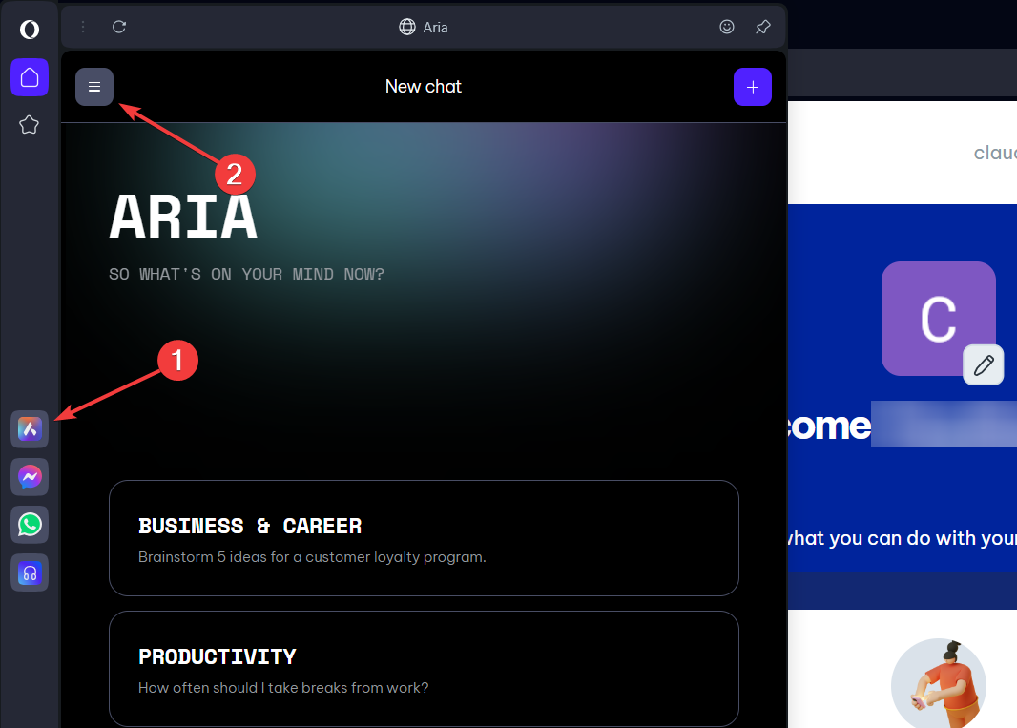
Task: Pin the Aria sidebar panel
Action: tap(763, 27)
